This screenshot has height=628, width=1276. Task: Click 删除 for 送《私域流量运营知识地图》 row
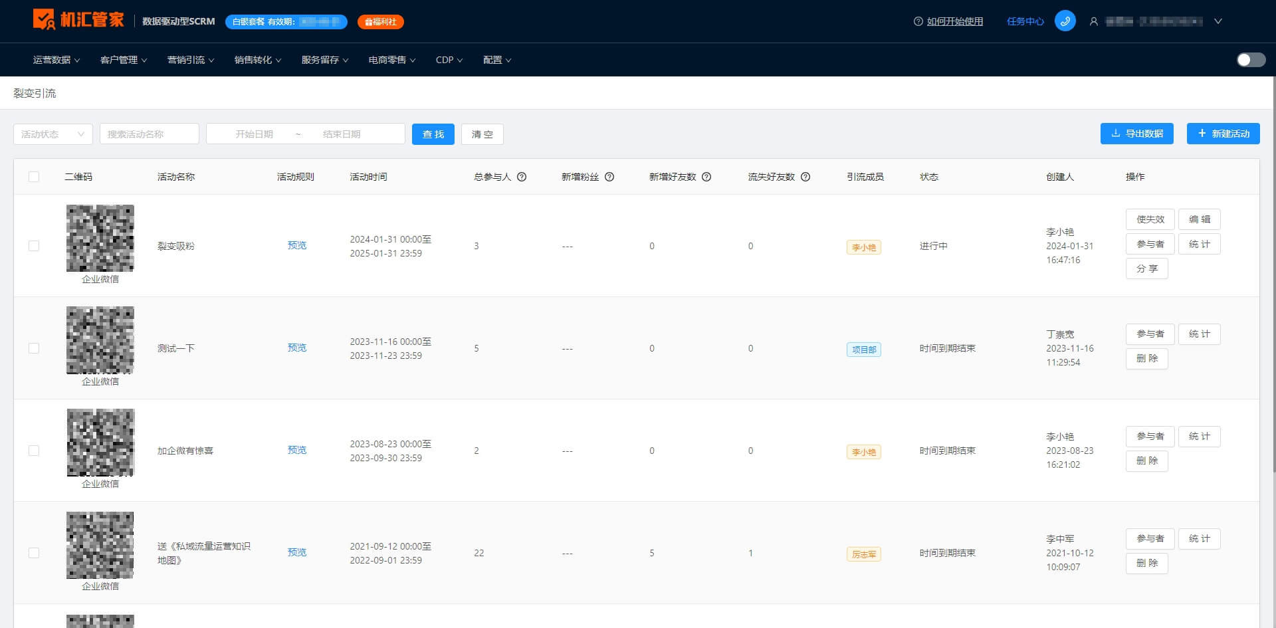[x=1147, y=564]
